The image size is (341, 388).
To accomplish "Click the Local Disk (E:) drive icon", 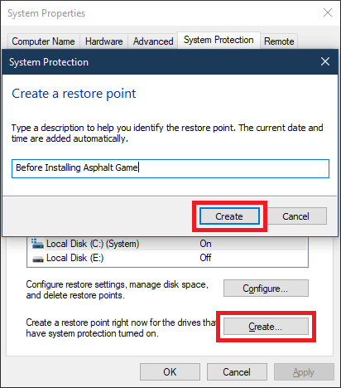I will pyautogui.click(x=38, y=259).
